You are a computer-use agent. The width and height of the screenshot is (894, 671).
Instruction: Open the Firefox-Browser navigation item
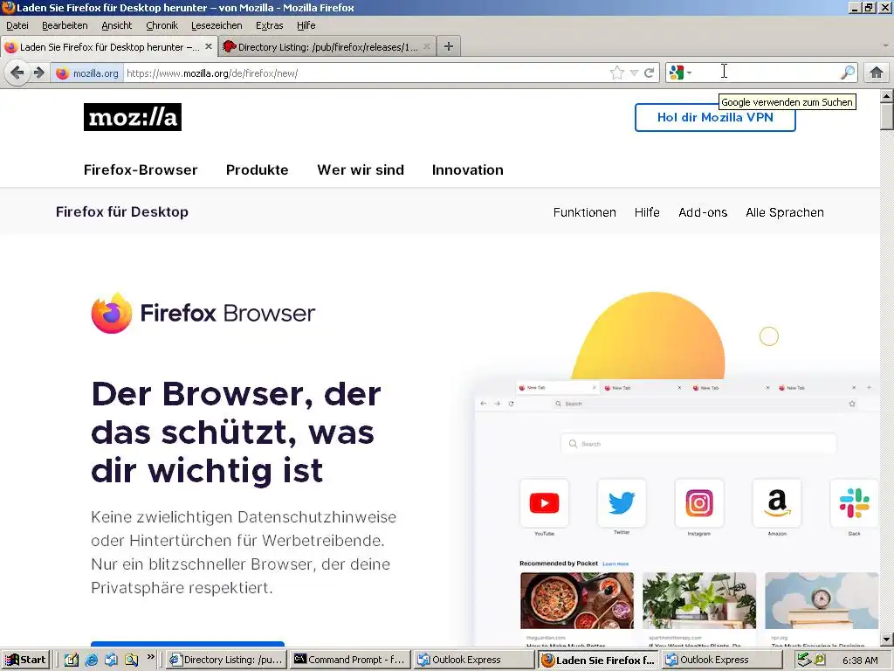141,170
